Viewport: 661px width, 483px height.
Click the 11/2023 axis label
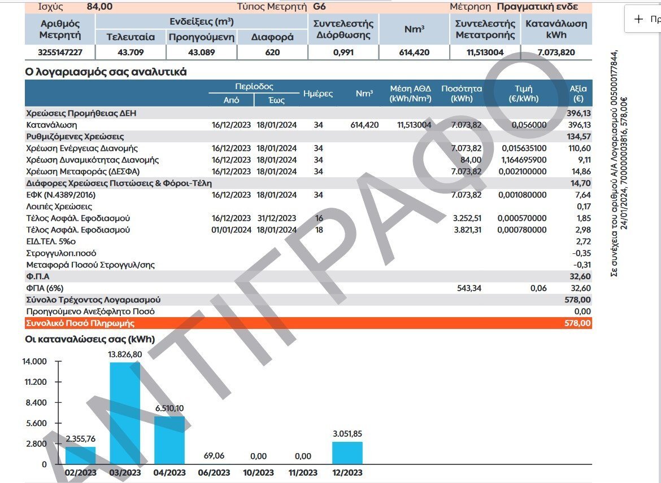pos(303,473)
